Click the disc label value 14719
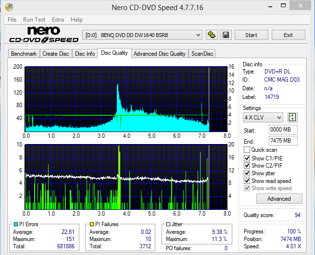Viewport: 315px width, 255px height. coord(272,97)
